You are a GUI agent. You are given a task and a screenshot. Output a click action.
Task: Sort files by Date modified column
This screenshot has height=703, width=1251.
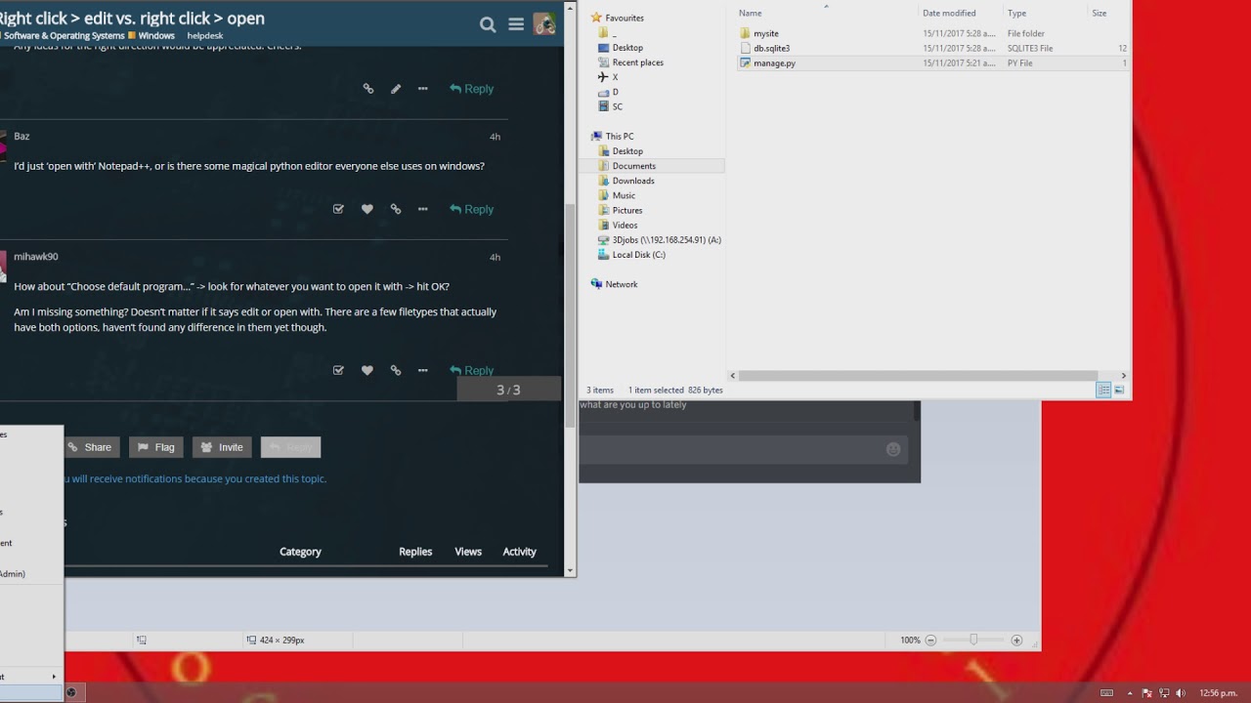949,13
